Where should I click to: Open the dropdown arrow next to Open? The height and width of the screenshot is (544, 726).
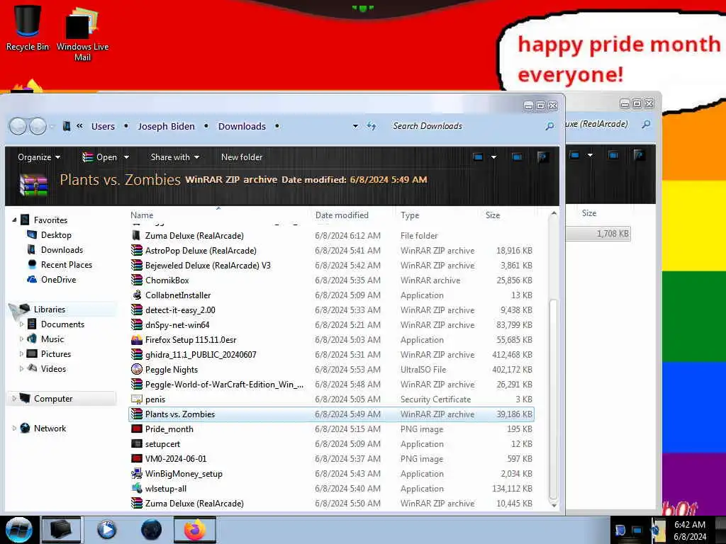[126, 157]
